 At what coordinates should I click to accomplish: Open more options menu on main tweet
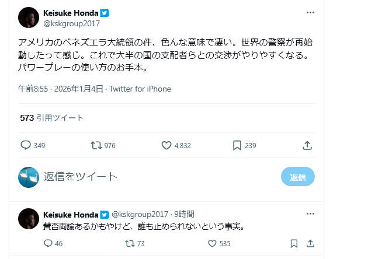(x=310, y=12)
